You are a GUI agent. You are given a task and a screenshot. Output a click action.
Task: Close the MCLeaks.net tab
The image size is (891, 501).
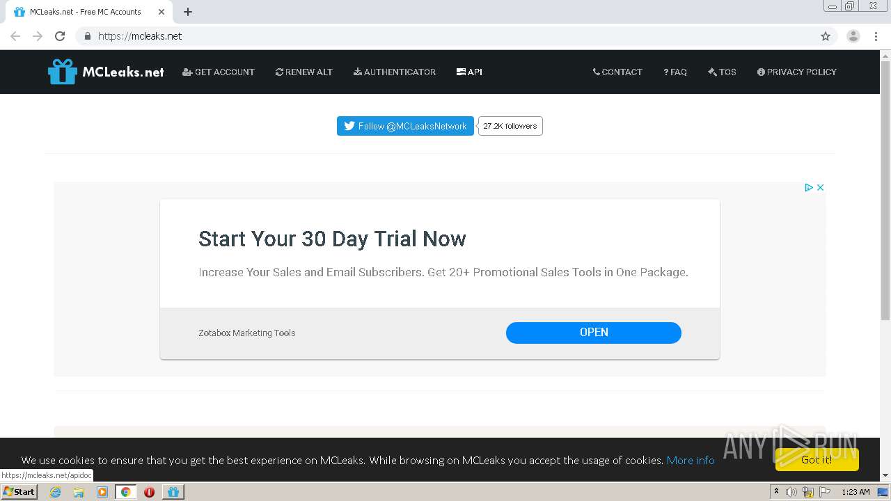[x=161, y=12]
